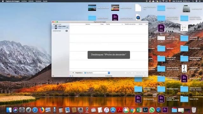Adjust the thumbnail size slider

[x=140, y=76]
